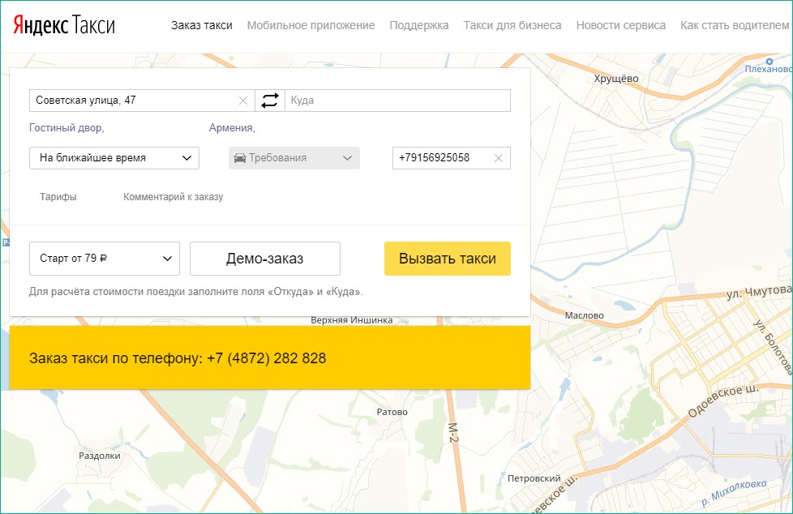This screenshot has height=514, width=793.
Task: Clear the Советская улица, 47 address field
Action: point(243,101)
